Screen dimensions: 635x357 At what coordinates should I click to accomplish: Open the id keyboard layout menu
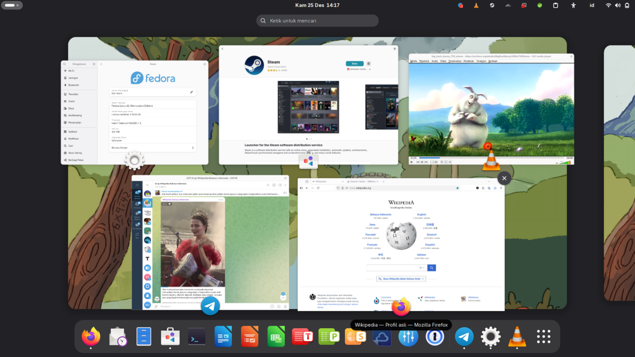coord(592,5)
